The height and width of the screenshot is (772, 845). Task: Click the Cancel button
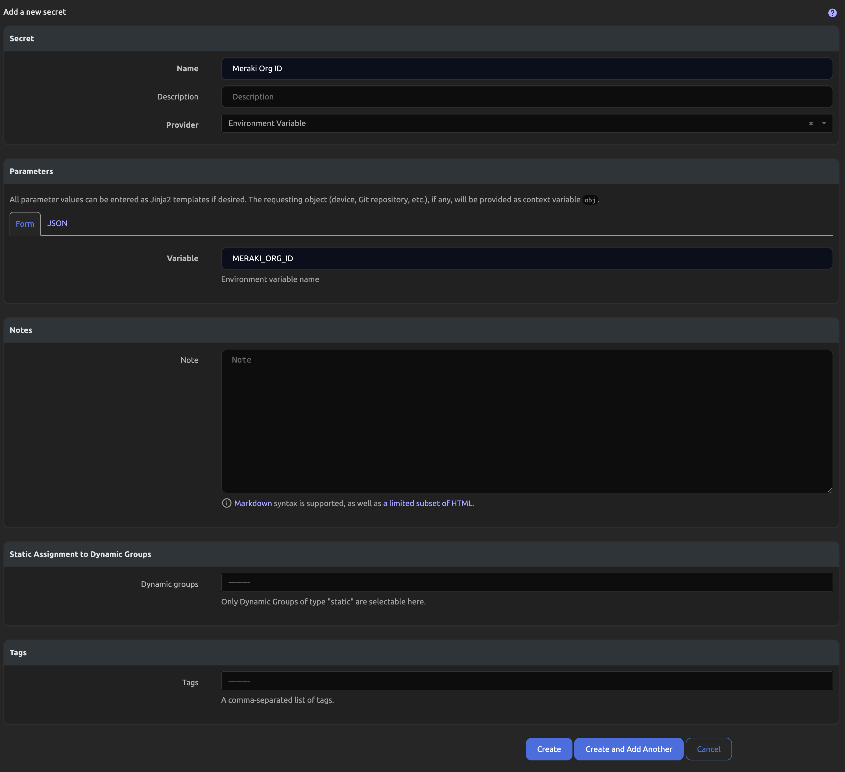tap(708, 749)
